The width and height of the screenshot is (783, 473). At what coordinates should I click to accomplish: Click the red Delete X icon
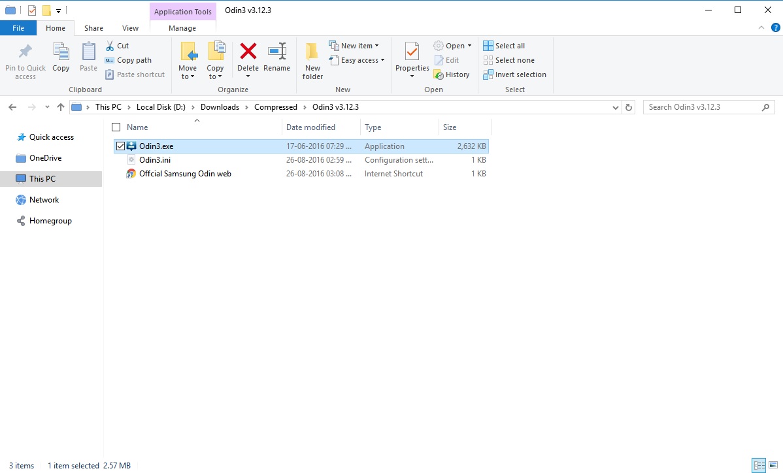248,51
